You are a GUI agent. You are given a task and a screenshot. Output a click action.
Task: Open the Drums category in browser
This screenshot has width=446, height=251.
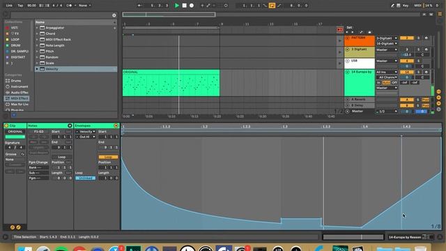click(x=17, y=81)
